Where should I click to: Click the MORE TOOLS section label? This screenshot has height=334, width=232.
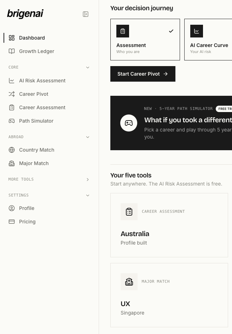point(21,179)
